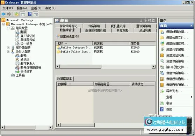Viewport: 195px width, 136px height.
Task: Switch to 保留策略标记 tab
Action: [x=68, y=26]
